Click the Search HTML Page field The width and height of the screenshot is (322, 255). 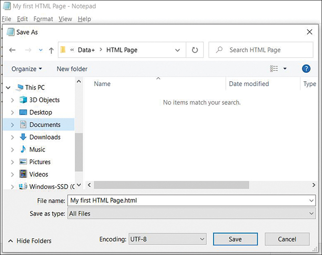point(261,50)
